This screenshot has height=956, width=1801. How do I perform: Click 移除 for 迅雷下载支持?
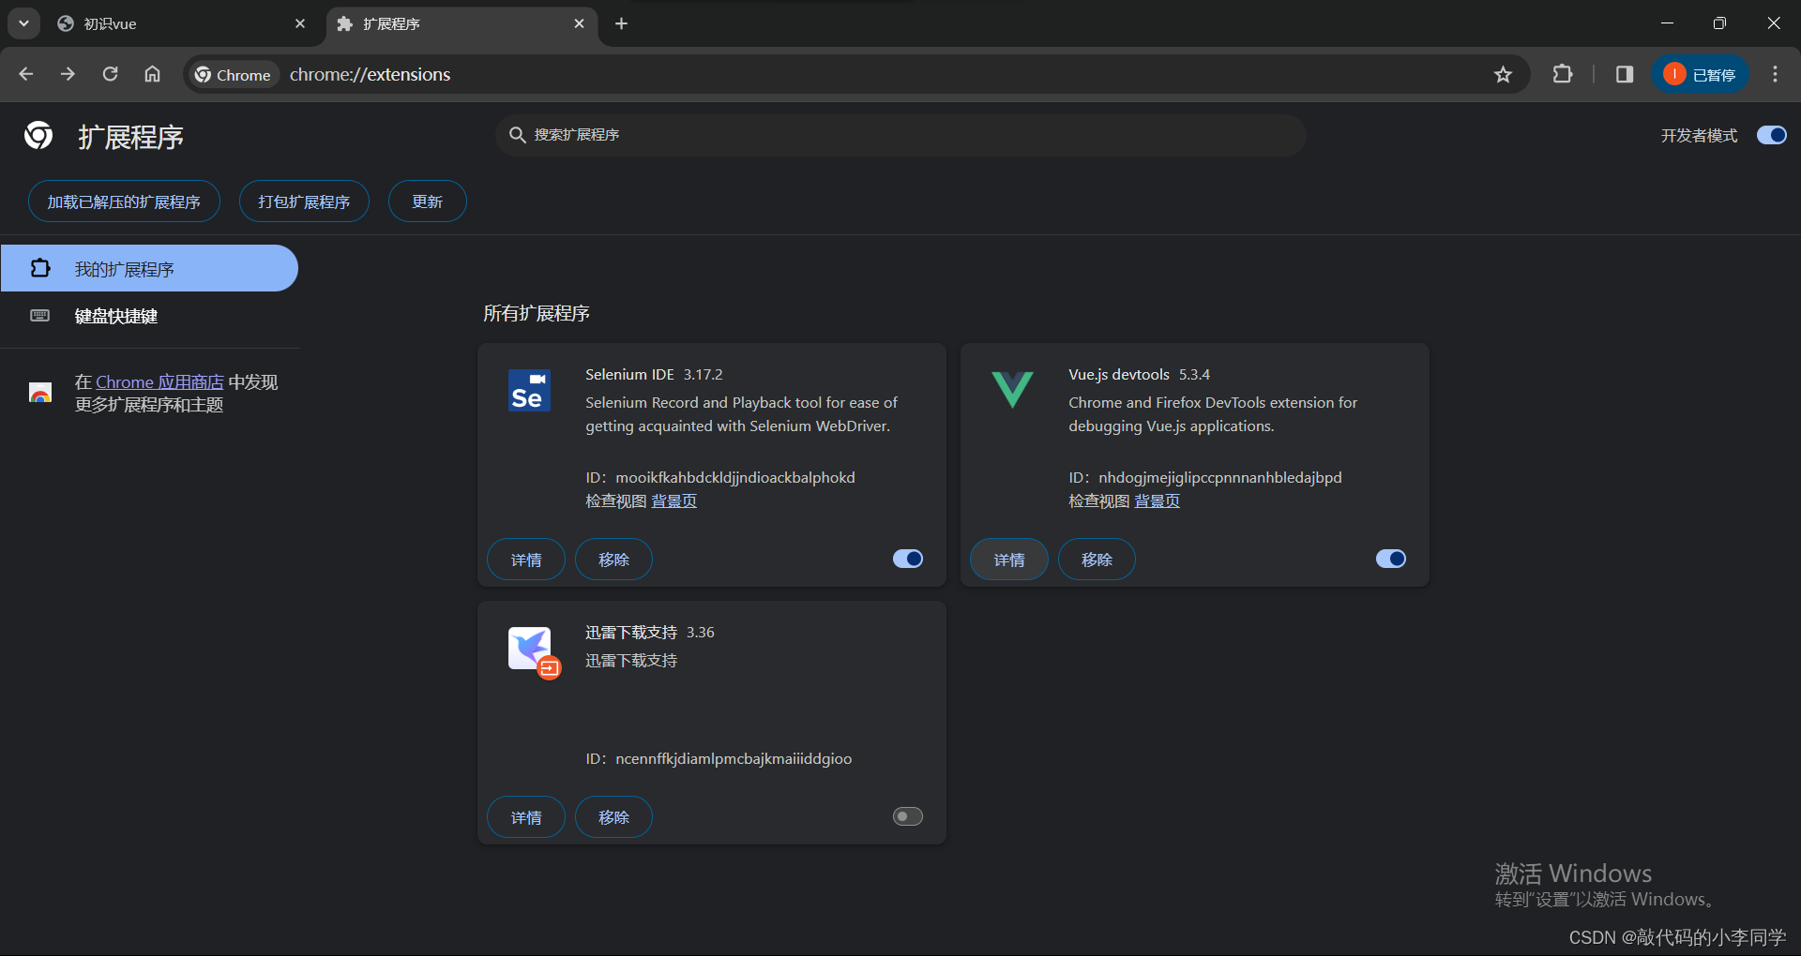(x=613, y=817)
